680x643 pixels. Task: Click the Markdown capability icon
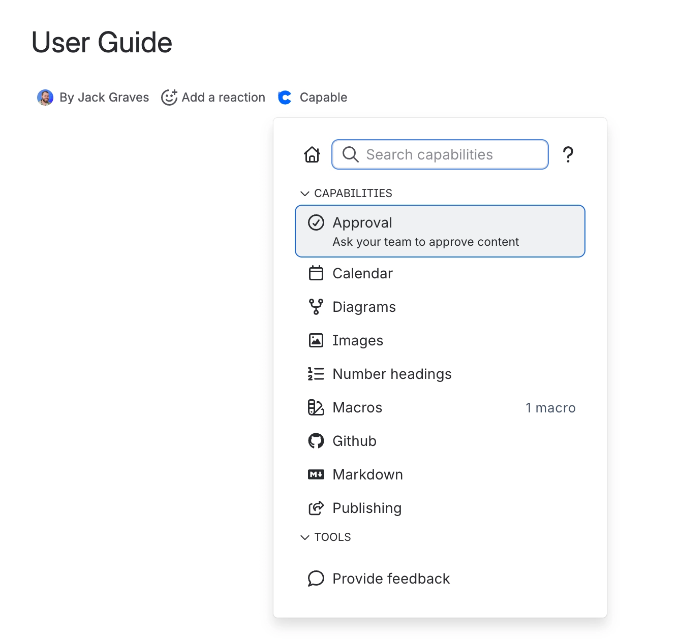tap(316, 474)
